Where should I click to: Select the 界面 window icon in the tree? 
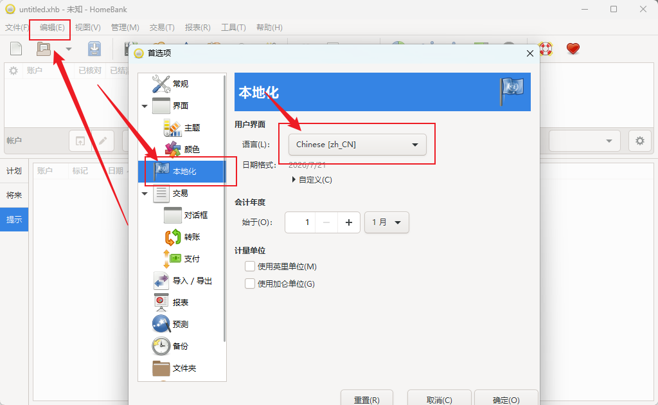tap(161, 106)
